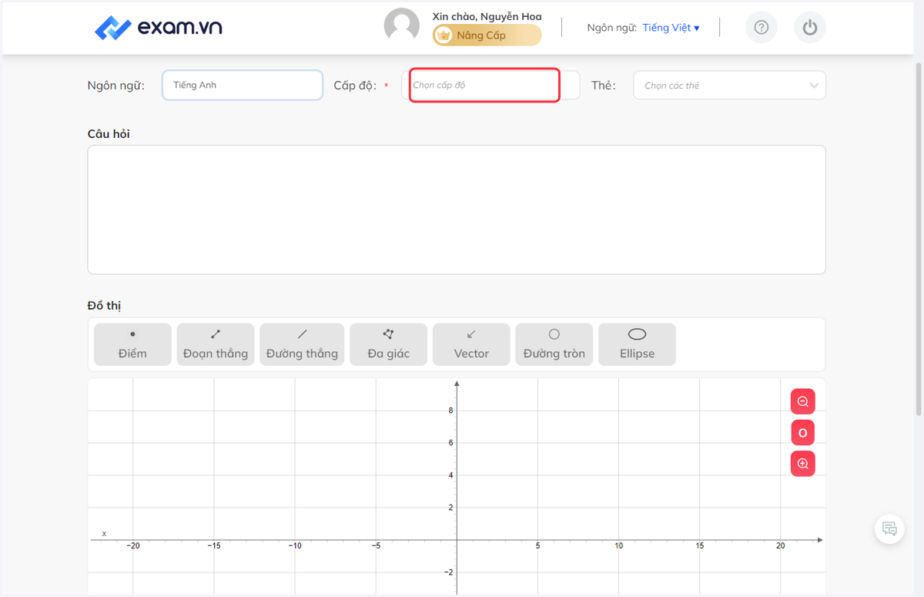Image resolution: width=924 pixels, height=597 pixels.
Task: Click the exam.vn logo
Action: click(159, 28)
